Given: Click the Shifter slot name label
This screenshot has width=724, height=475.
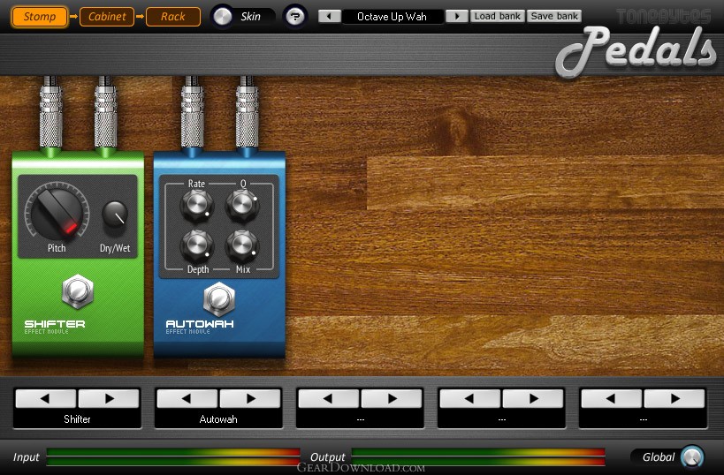Looking at the screenshot, I should (77, 419).
